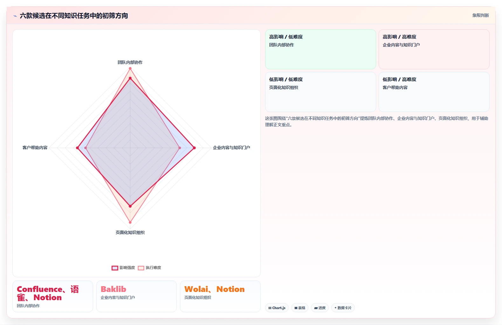The image size is (502, 325).
Task: Click the 页面化知识组织 radar axis label
Action: tap(130, 232)
